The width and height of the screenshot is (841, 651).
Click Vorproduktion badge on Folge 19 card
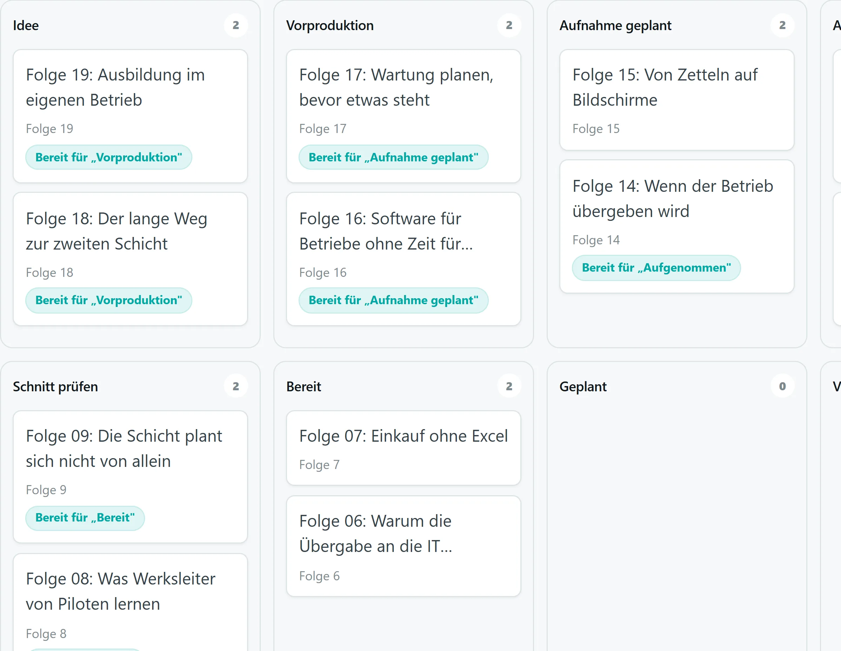point(109,157)
